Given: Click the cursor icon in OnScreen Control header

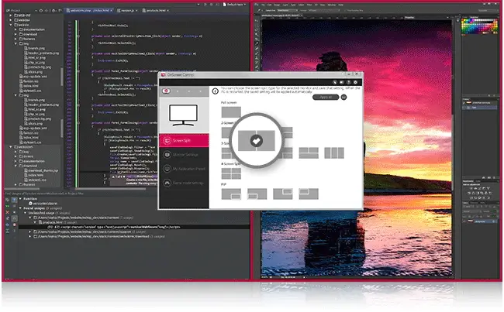Looking at the screenshot, I should (335, 83).
